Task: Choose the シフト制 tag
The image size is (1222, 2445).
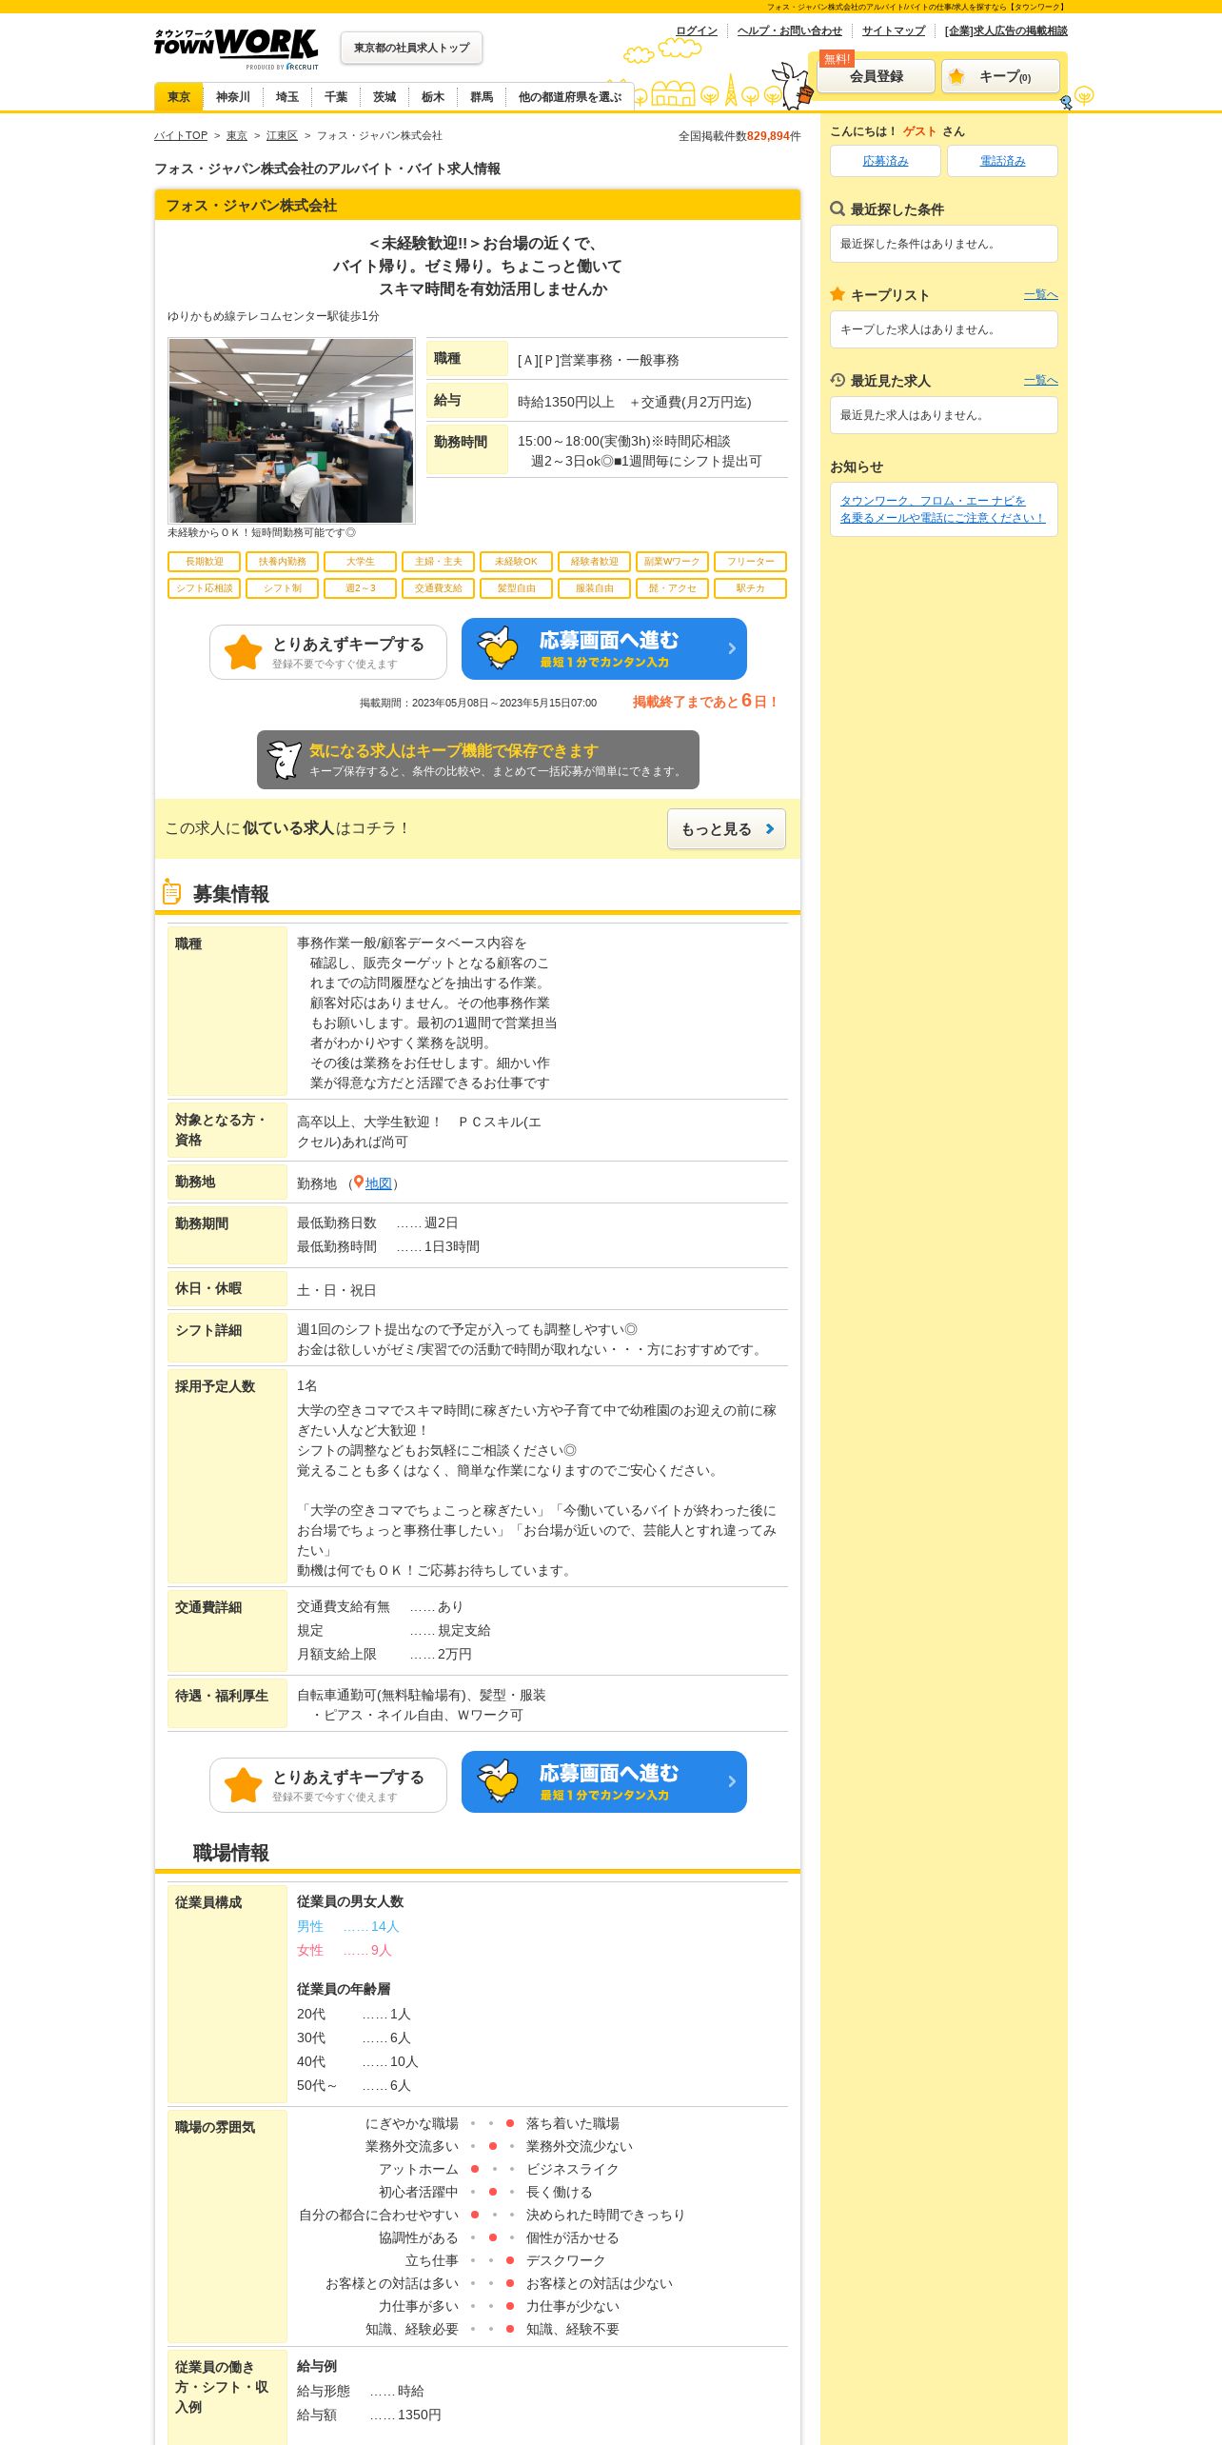Action: 282,588
